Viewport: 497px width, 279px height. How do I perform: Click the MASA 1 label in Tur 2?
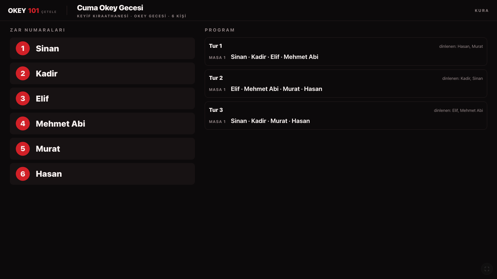pos(217,90)
